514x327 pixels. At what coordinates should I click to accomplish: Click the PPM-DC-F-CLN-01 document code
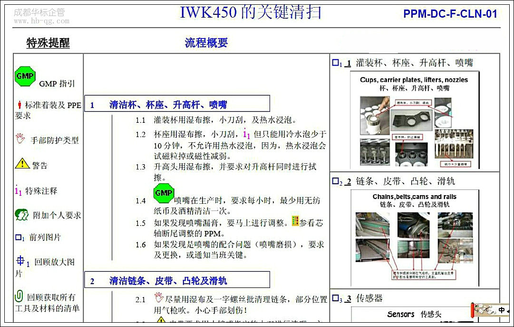[450, 14]
